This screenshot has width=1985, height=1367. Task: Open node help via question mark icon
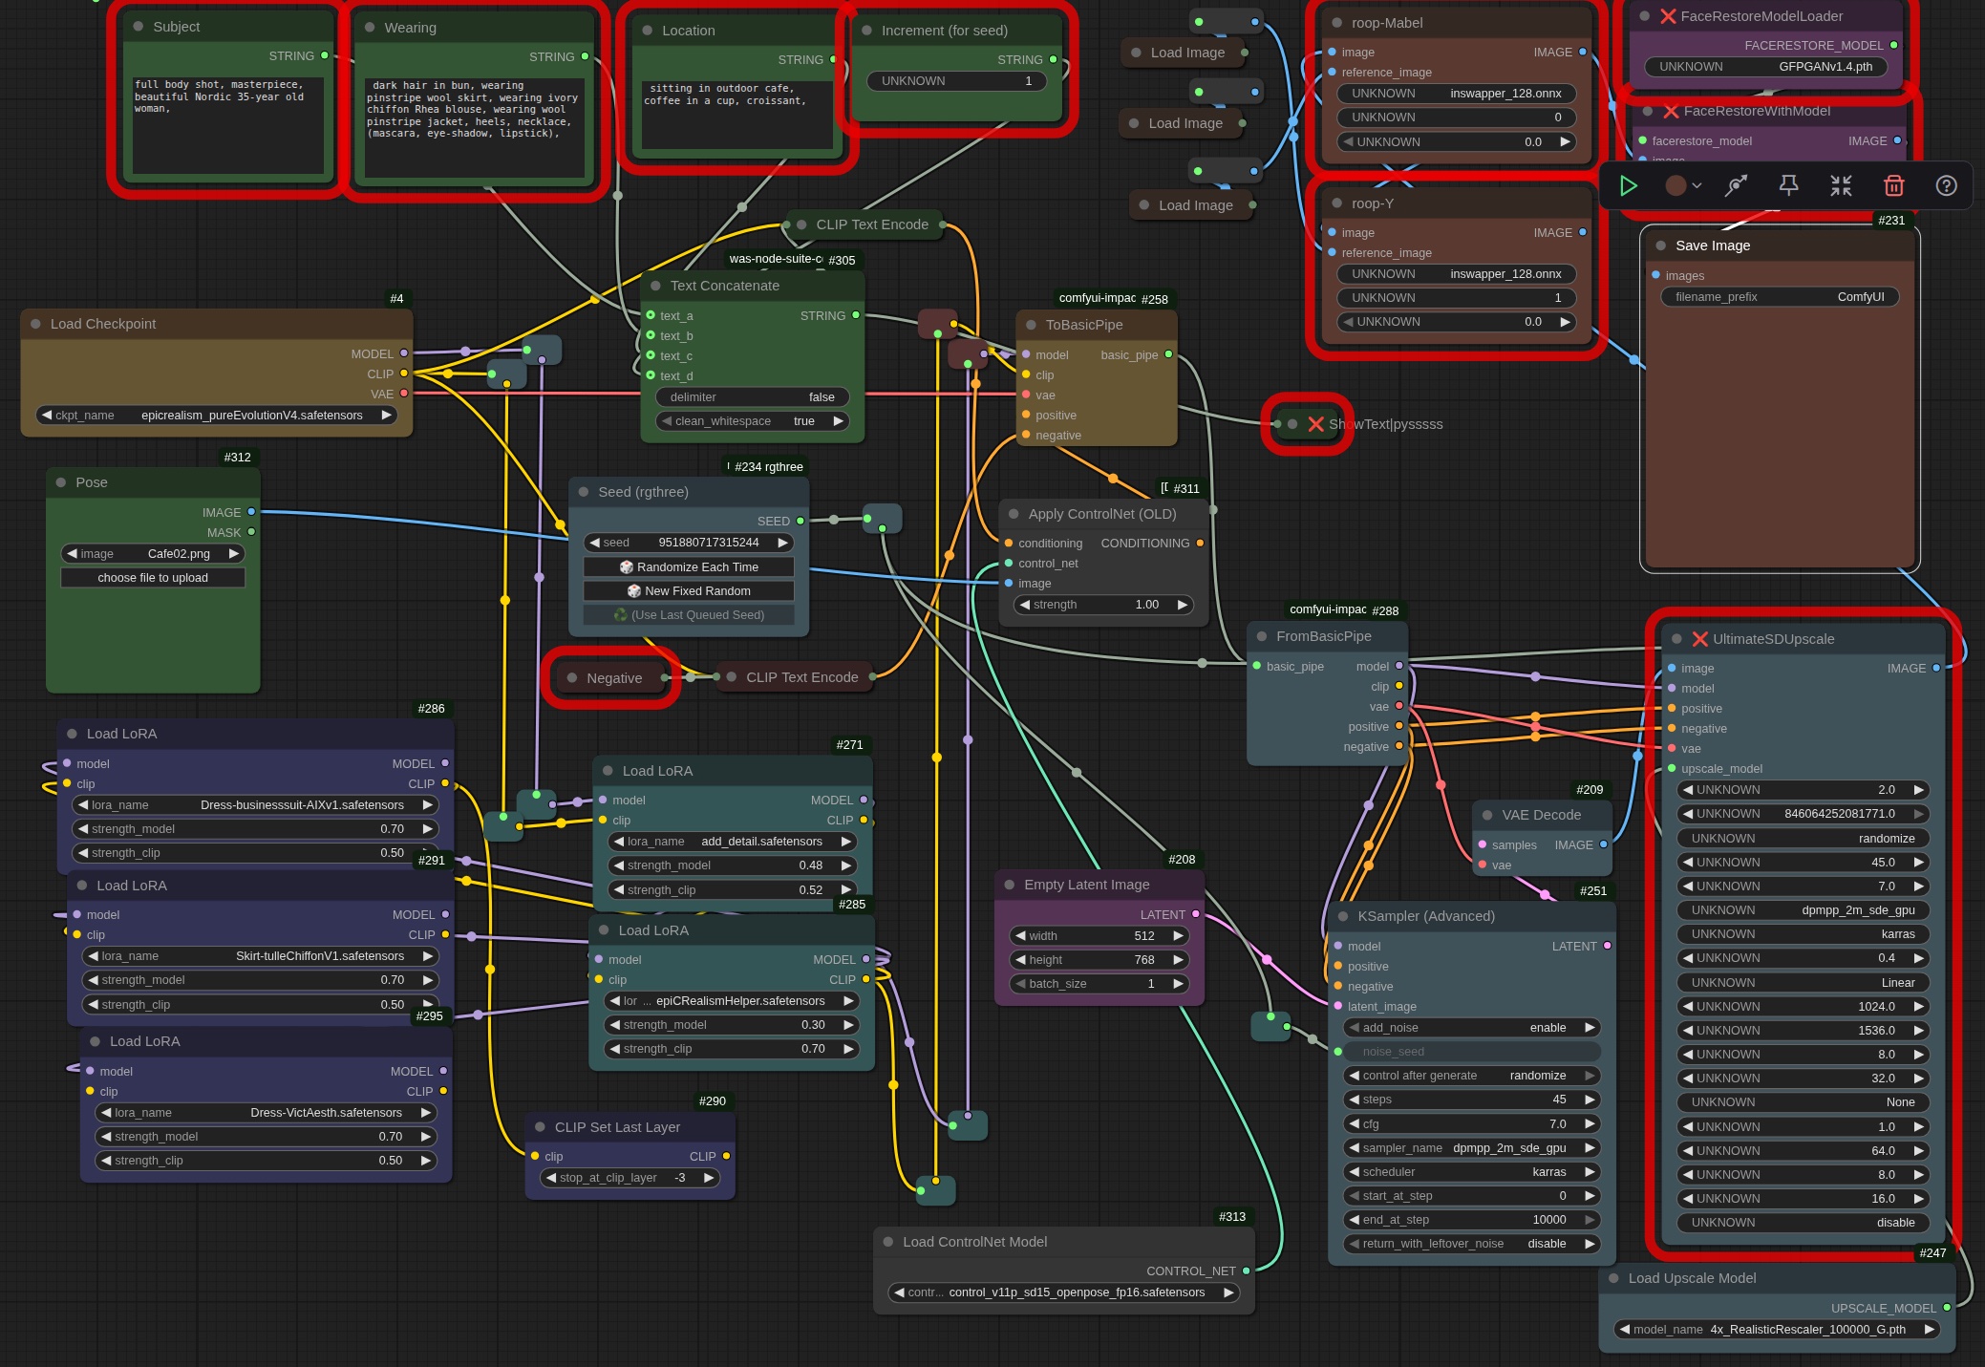pyautogui.click(x=1946, y=185)
